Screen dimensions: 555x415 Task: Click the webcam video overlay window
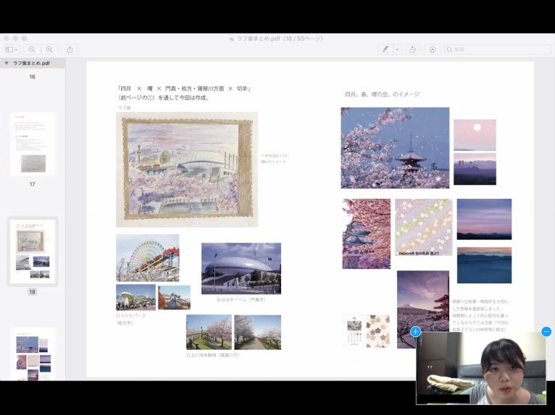pyautogui.click(x=481, y=369)
